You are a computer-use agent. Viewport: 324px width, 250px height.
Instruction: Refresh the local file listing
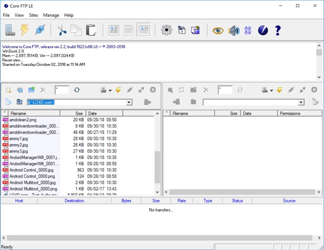(x=76, y=90)
